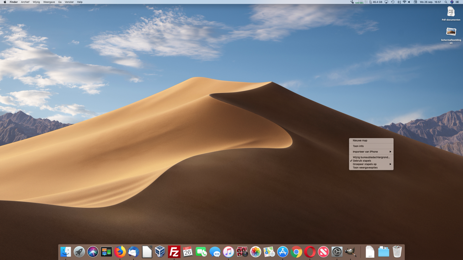
Task: Open the Weergave menu
Action: pyautogui.click(x=49, y=2)
